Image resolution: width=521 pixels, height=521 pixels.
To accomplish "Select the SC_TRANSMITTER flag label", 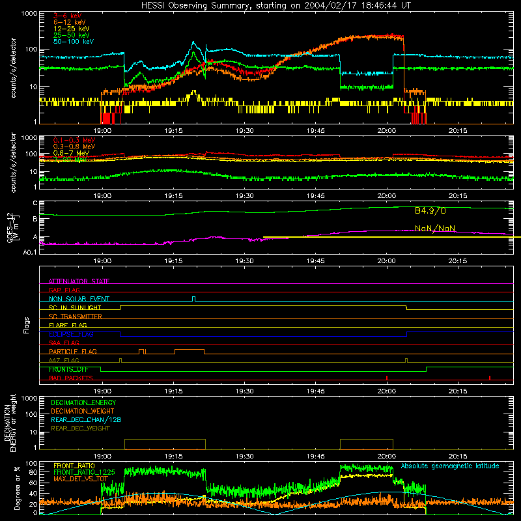I will point(76,317).
